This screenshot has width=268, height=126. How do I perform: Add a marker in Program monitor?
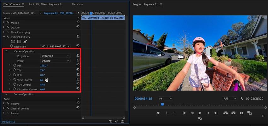(159, 113)
